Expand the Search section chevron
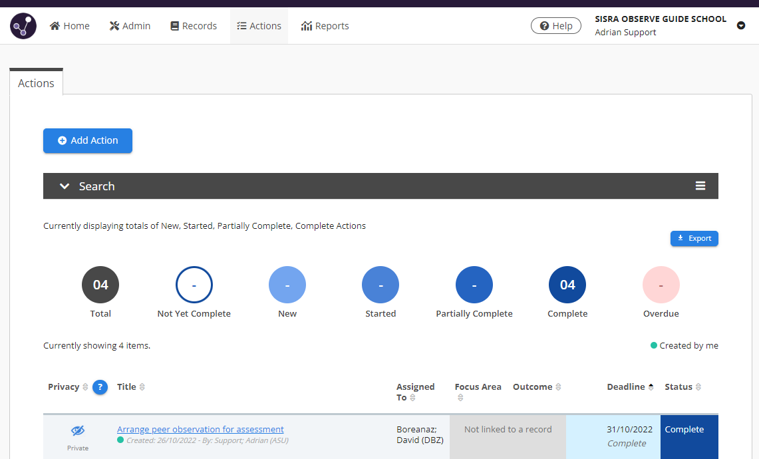Image resolution: width=759 pixels, height=459 pixels. 64,186
